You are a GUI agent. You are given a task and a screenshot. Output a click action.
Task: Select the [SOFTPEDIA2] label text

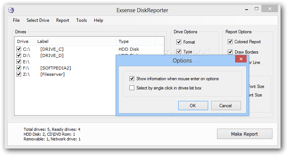coord(56,68)
